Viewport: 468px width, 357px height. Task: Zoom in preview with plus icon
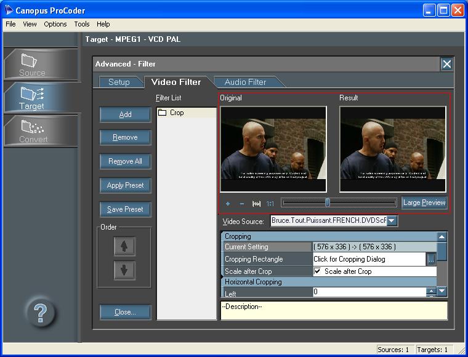228,204
